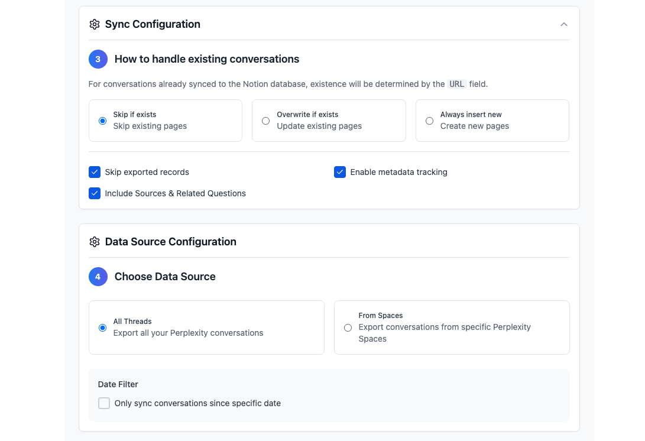Screen dimensions: 645x441
Task: Click the Date Filter label
Action: coord(118,384)
